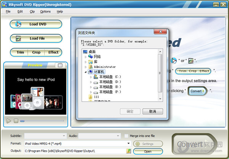Expand the Libraries (库) tree node

(85, 62)
